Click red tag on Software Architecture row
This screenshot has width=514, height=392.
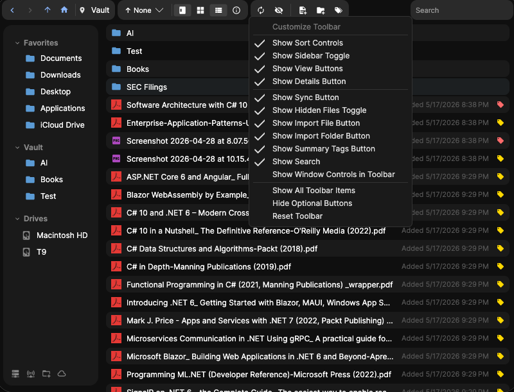[x=501, y=105]
